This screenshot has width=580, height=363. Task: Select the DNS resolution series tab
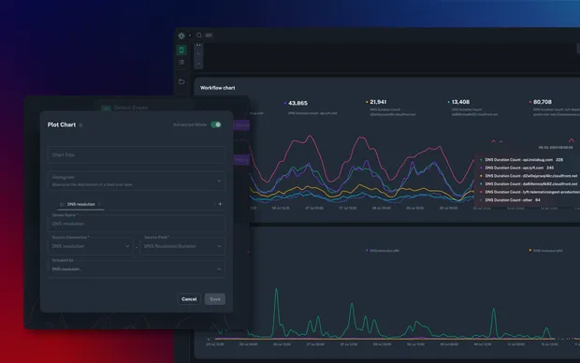point(81,204)
